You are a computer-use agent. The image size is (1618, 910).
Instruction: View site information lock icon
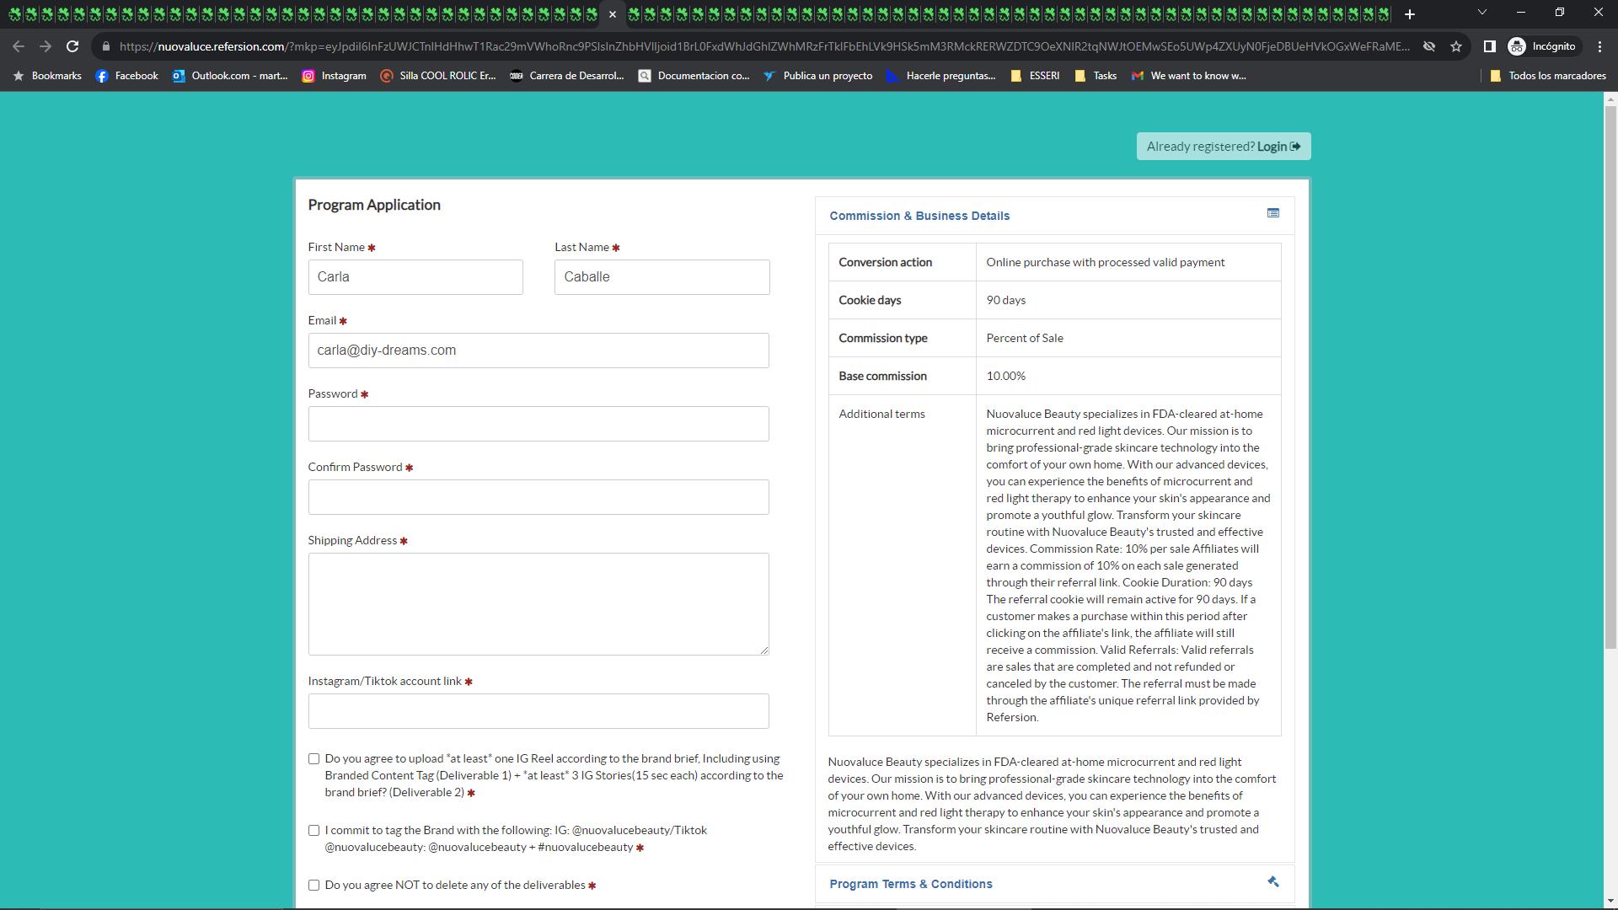106,46
